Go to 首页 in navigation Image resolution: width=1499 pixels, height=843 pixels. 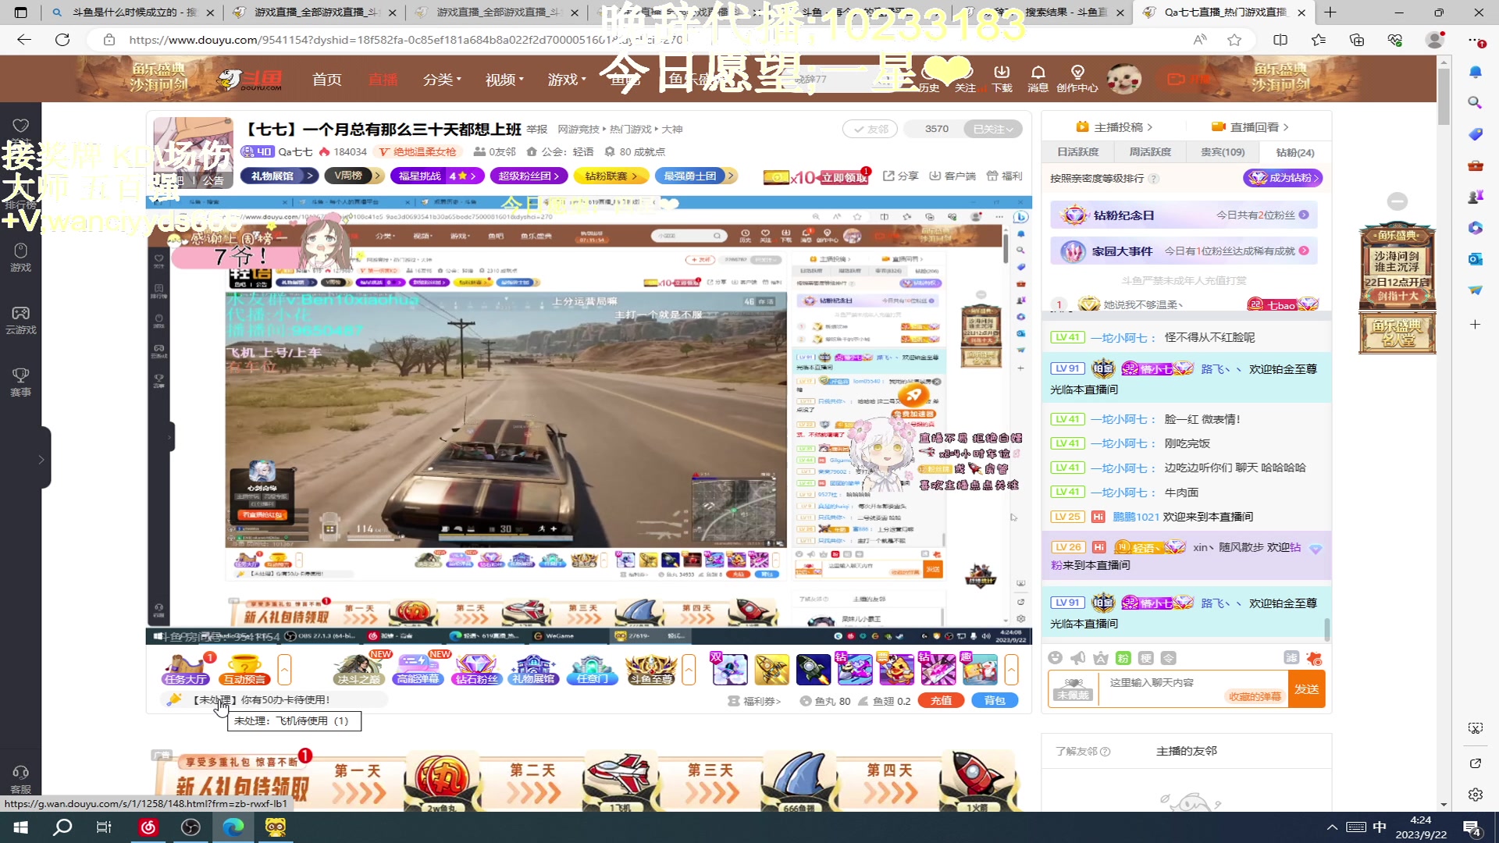tap(327, 80)
